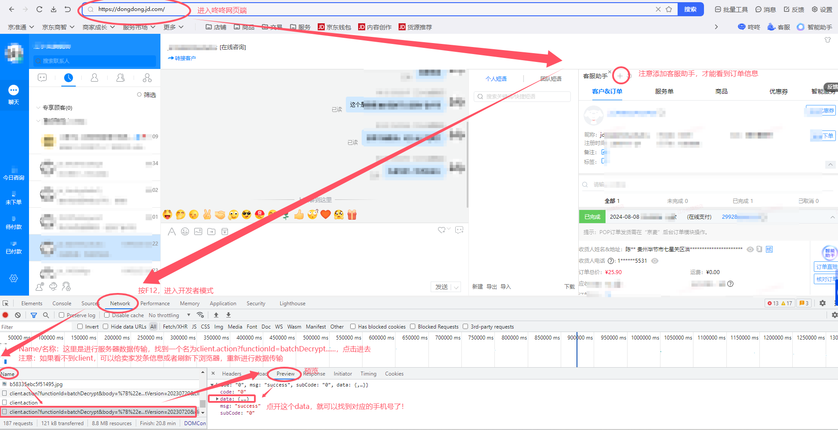The image size is (838, 430).
Task: Open DevTools settings gear
Action: (823, 303)
